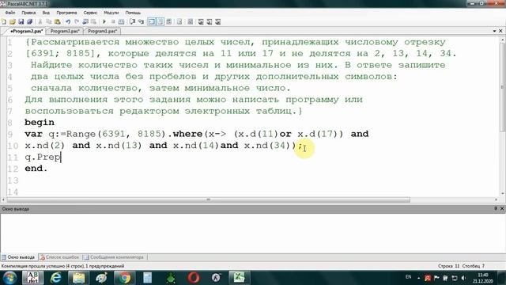Click the editor scroll-down arrow

tap(502, 193)
